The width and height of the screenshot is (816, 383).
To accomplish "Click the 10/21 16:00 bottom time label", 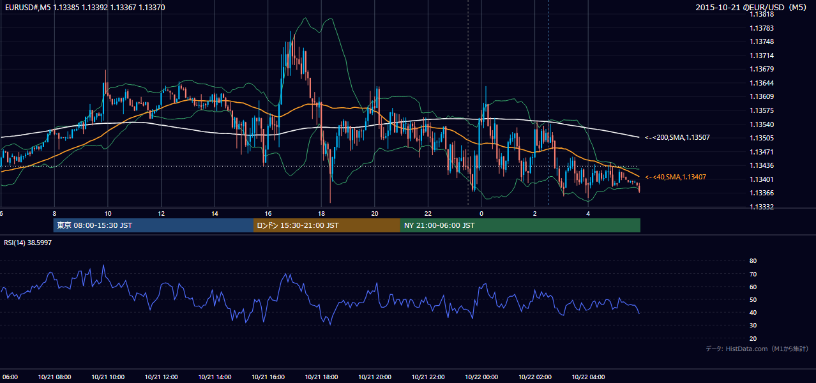I will click(x=268, y=377).
